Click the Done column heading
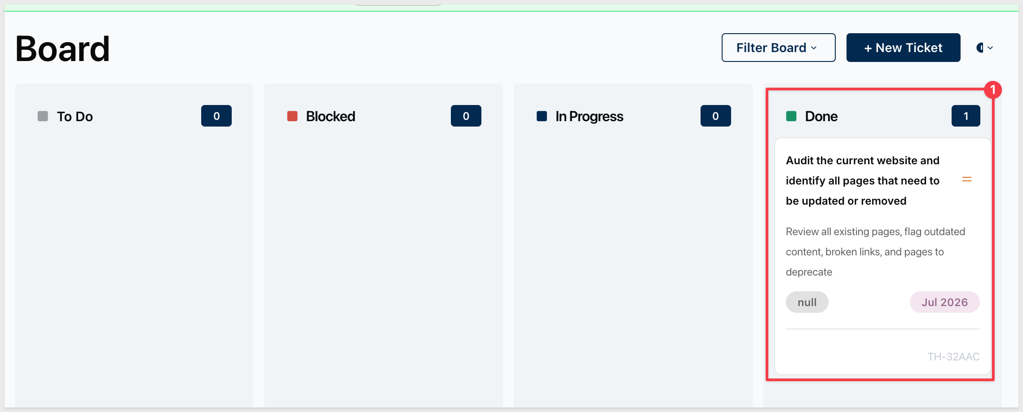1023x412 pixels. 821,116
